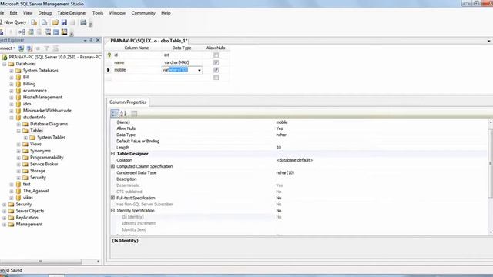The width and height of the screenshot is (493, 277).
Task: Click Connect Object Explorer icon next to Connect
Action: [21, 48]
